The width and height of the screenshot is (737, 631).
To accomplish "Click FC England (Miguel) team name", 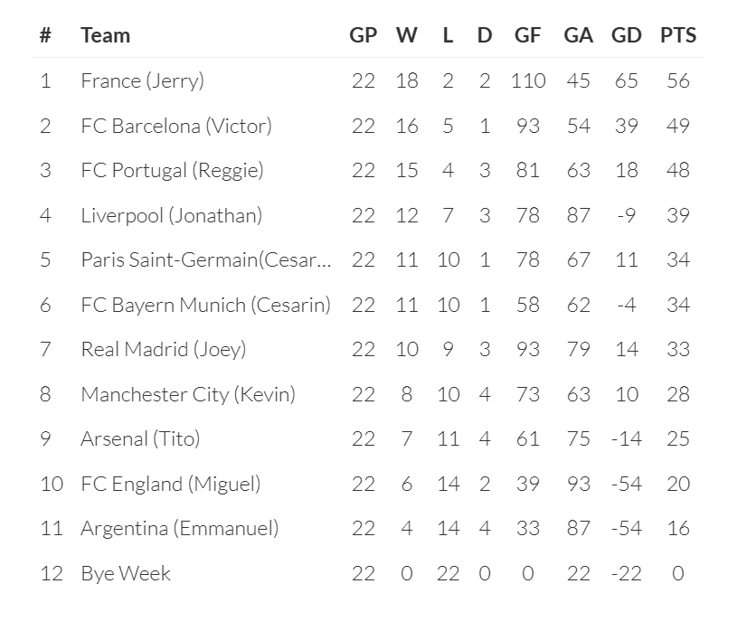I will point(170,484).
